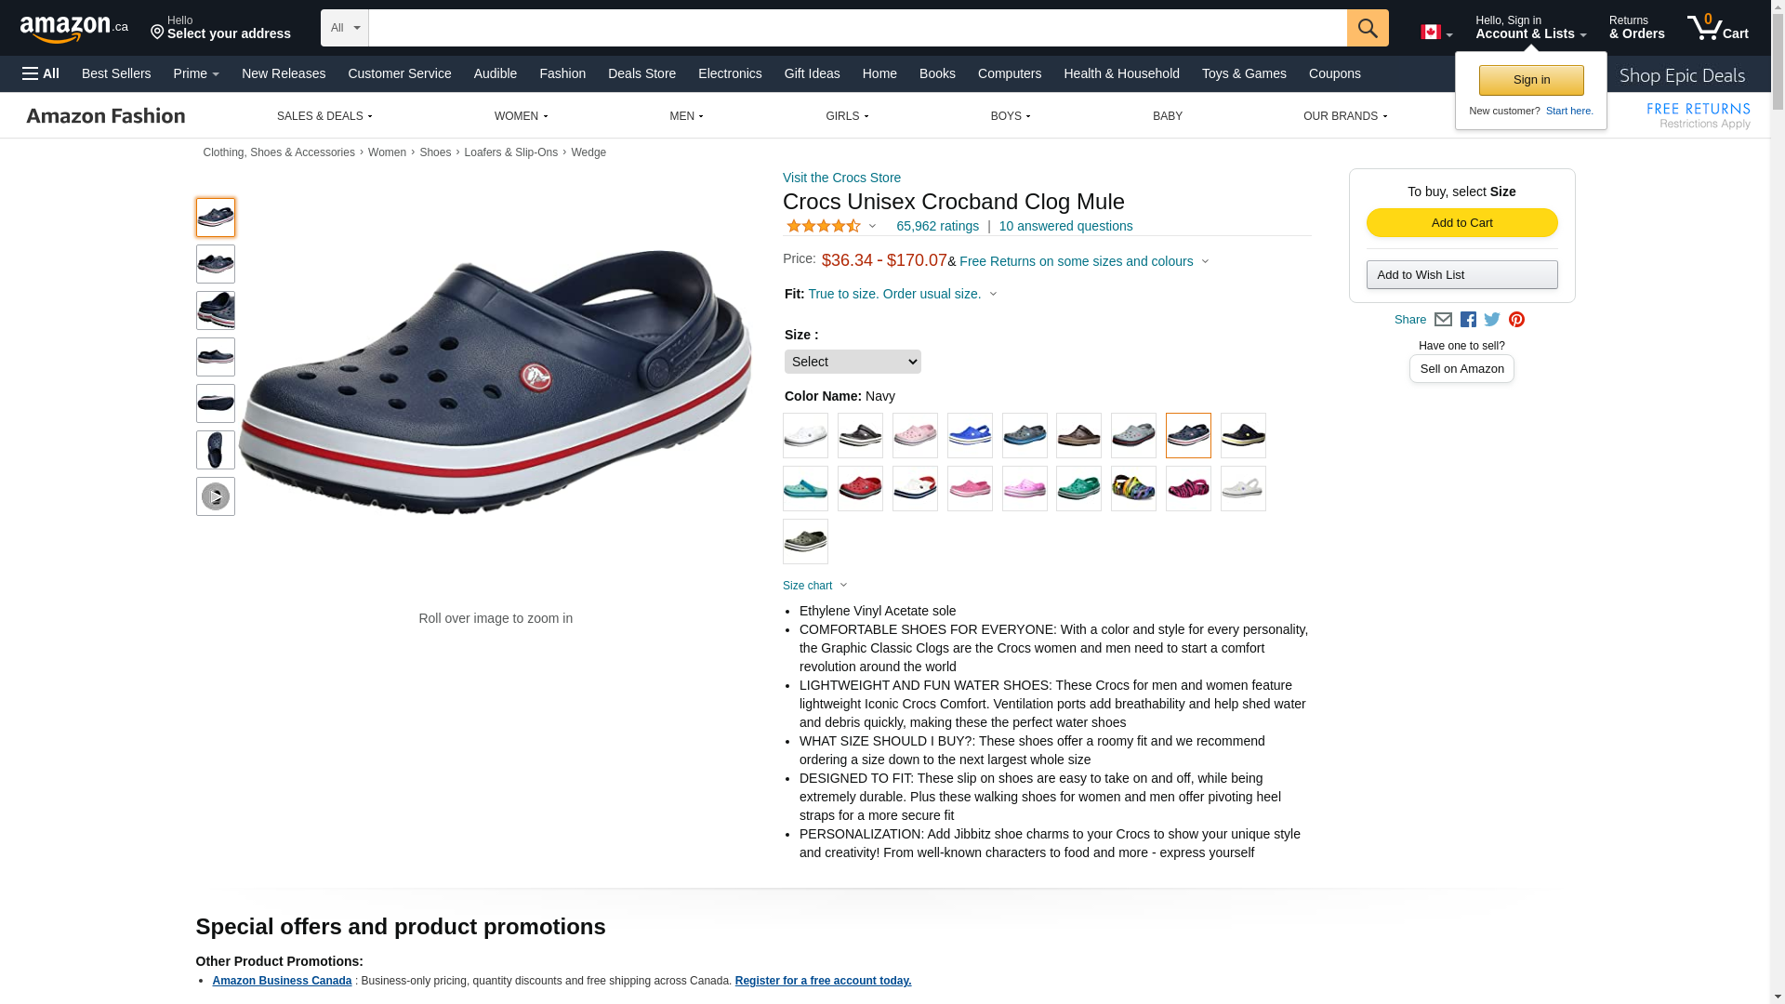This screenshot has width=1785, height=1004.
Task: Share on Twitter icon
Action: (x=1492, y=320)
